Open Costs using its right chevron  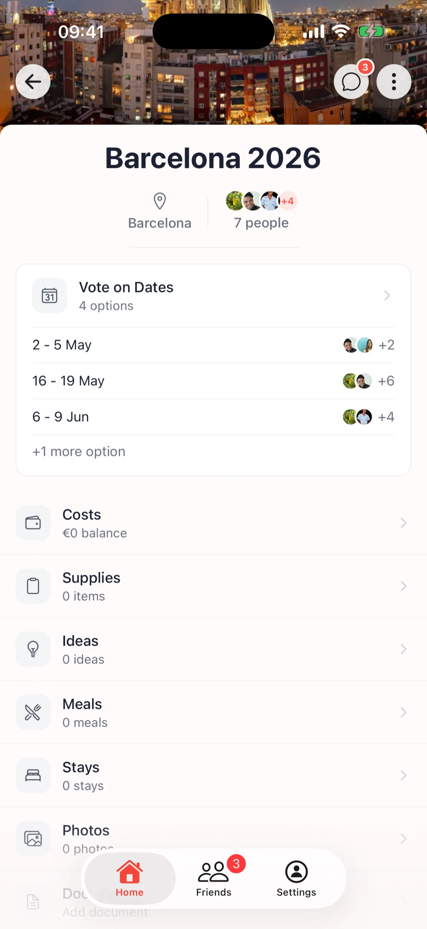[403, 523]
